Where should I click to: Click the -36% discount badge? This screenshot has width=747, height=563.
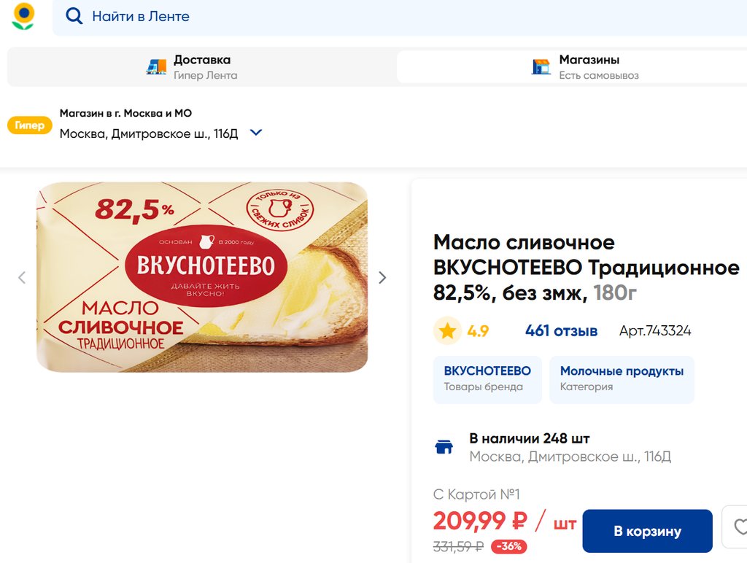tap(508, 546)
